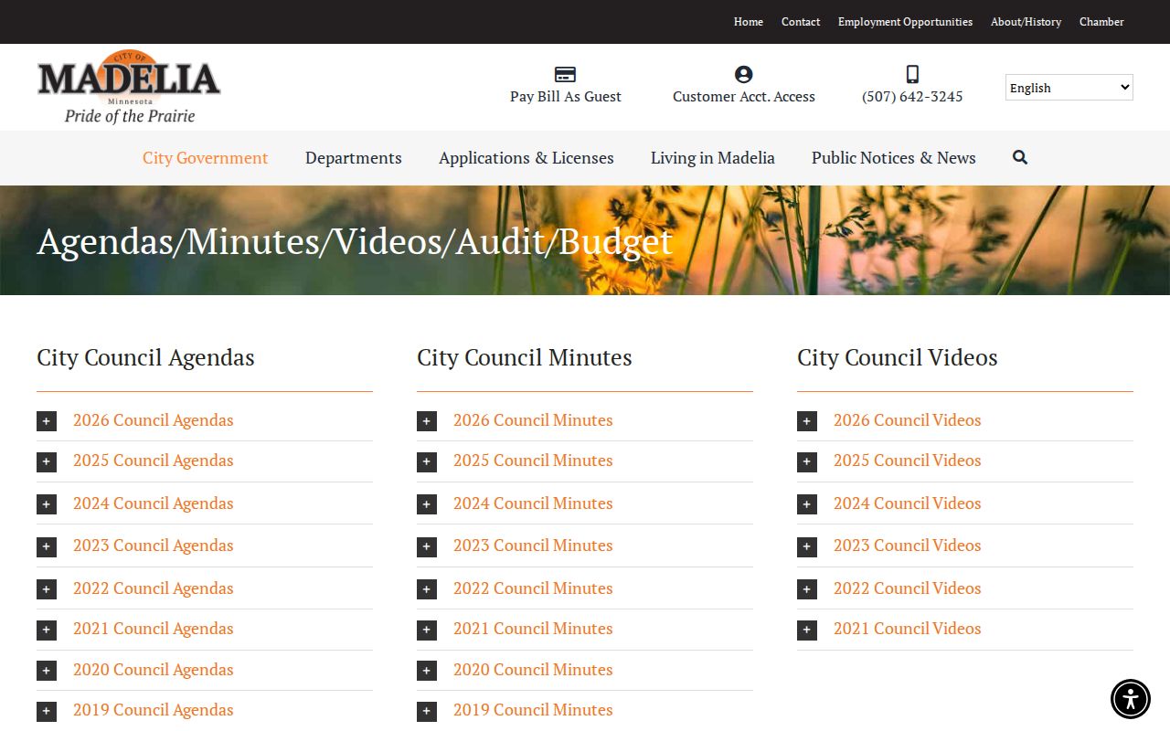The image size is (1170, 731).
Task: Click plus icon beside 2025 Council Videos
Action: pyautogui.click(x=807, y=461)
